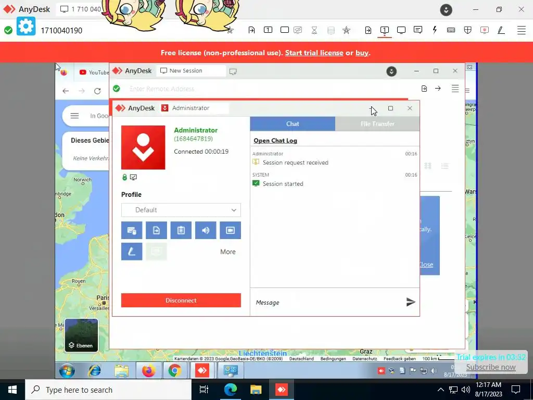The height and width of the screenshot is (400, 533).
Task: Open Ebenen map layers thumbnail
Action: click(81, 335)
